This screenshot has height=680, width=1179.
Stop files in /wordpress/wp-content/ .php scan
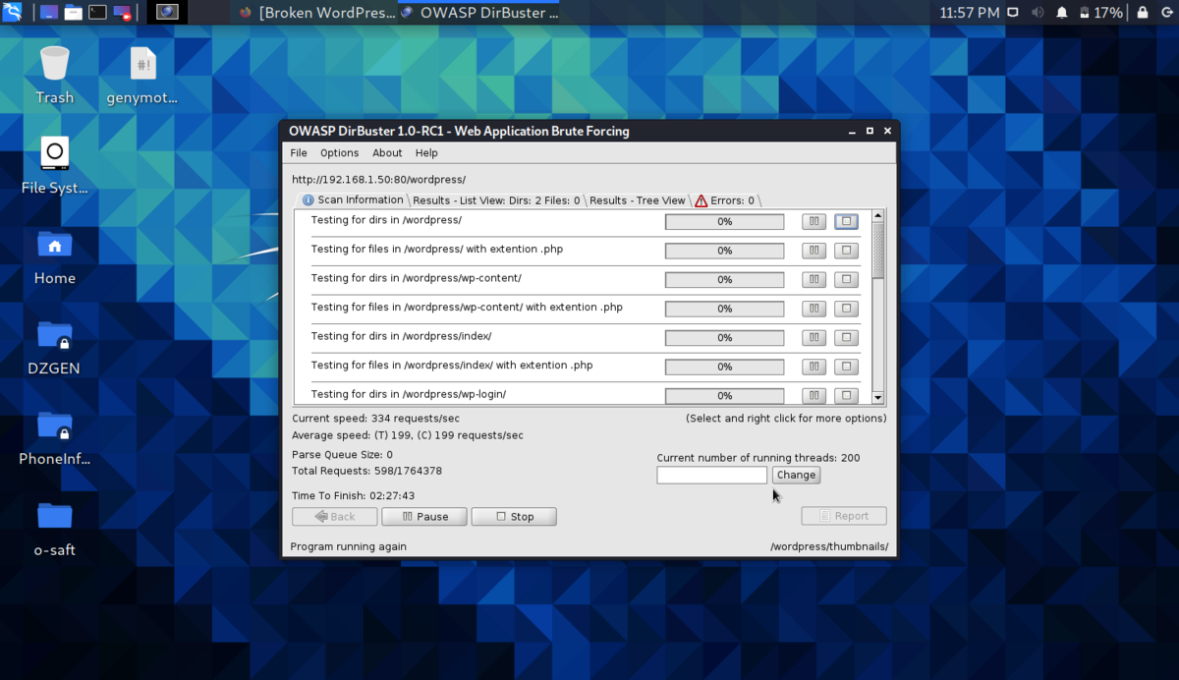(x=846, y=309)
